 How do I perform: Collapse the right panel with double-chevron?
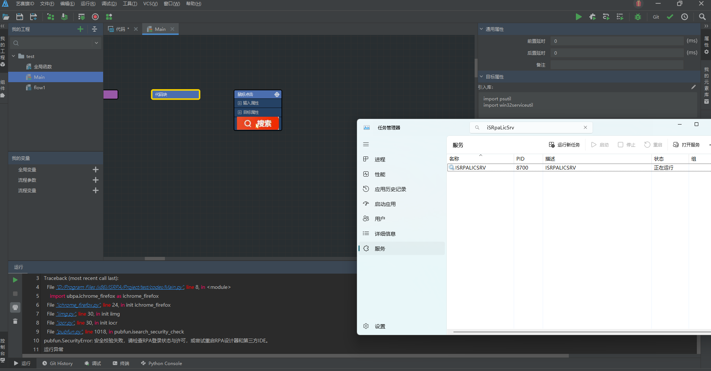click(x=706, y=26)
